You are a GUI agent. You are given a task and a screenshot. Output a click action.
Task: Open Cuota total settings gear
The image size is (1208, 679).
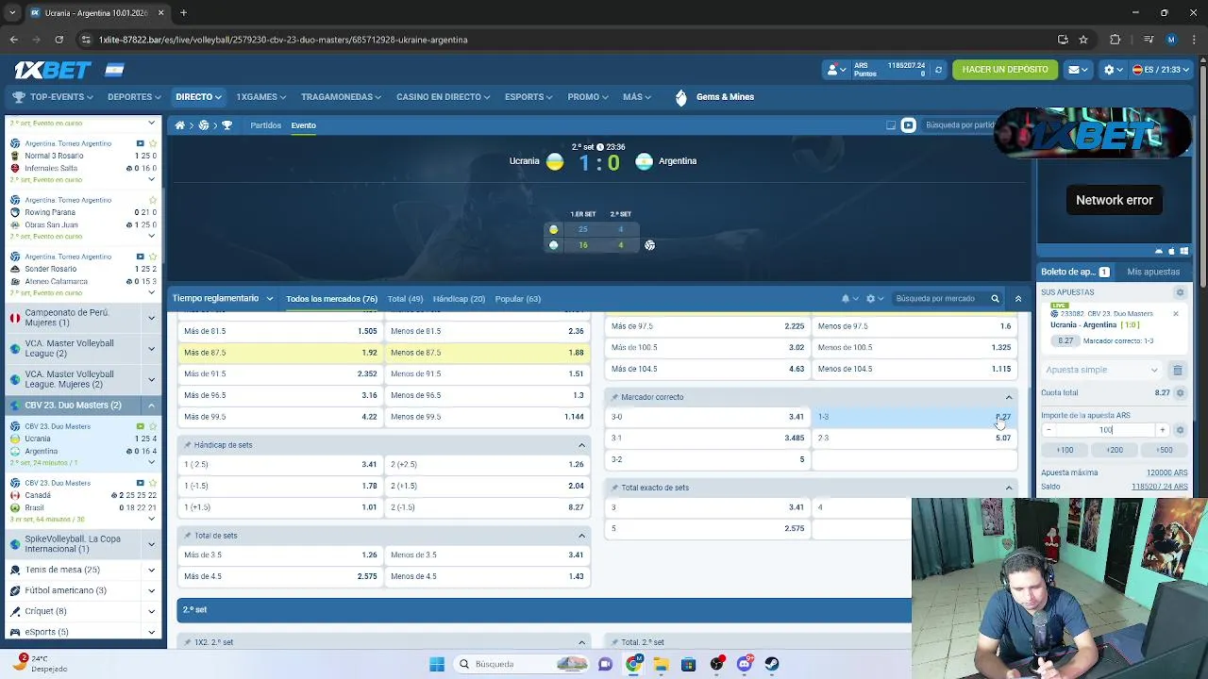[x=1180, y=393]
